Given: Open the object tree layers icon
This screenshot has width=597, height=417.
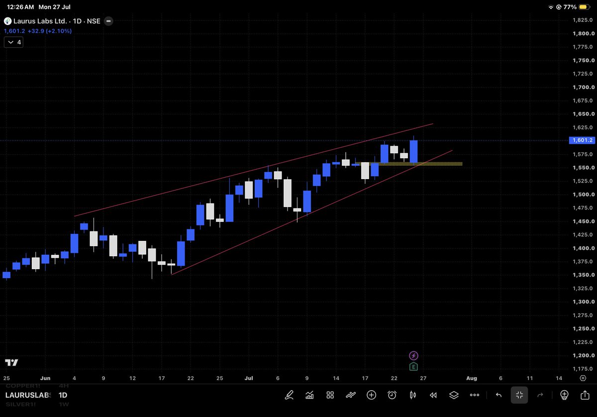Looking at the screenshot, I should click(454, 395).
